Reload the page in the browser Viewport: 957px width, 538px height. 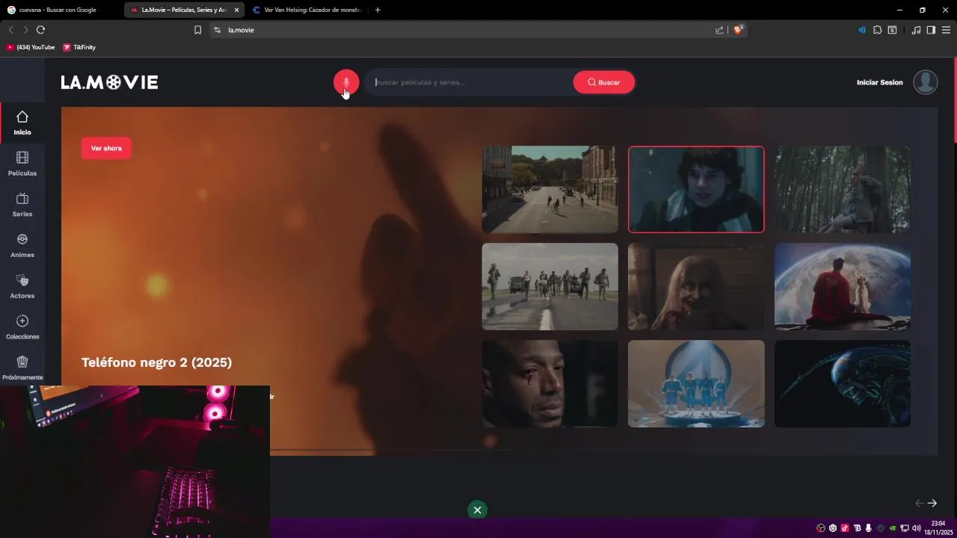(x=40, y=30)
